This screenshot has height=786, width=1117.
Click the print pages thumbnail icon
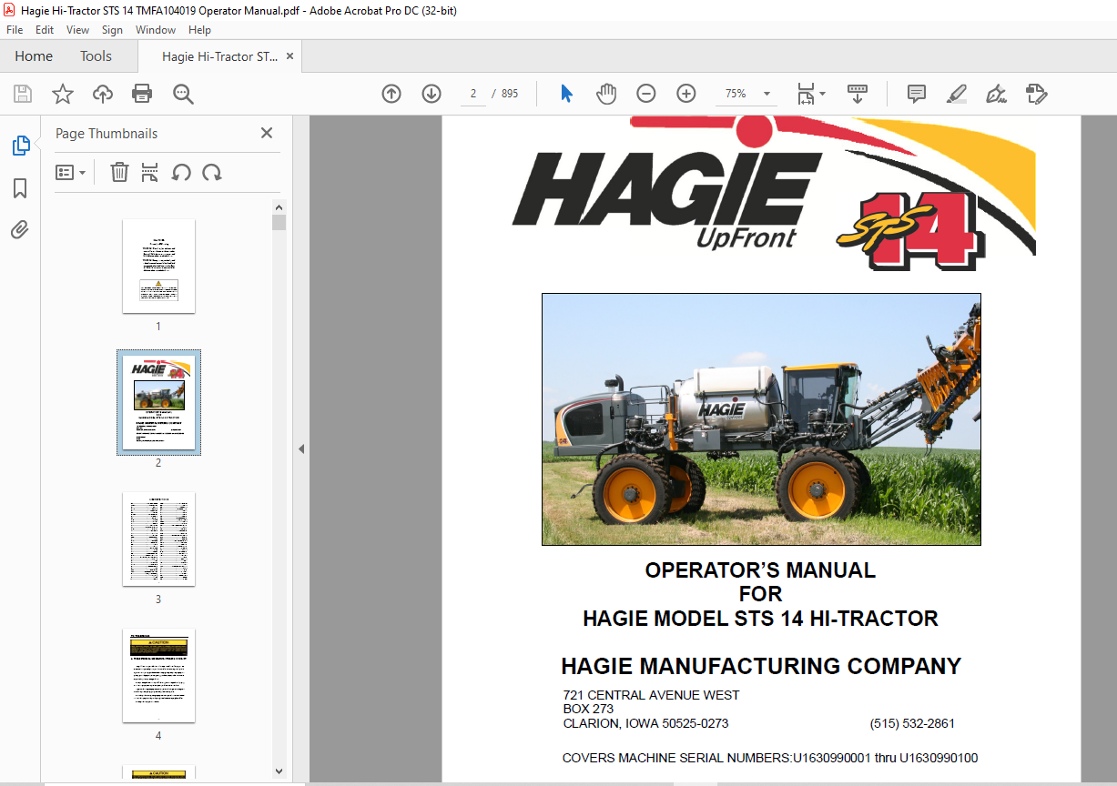[x=150, y=172]
